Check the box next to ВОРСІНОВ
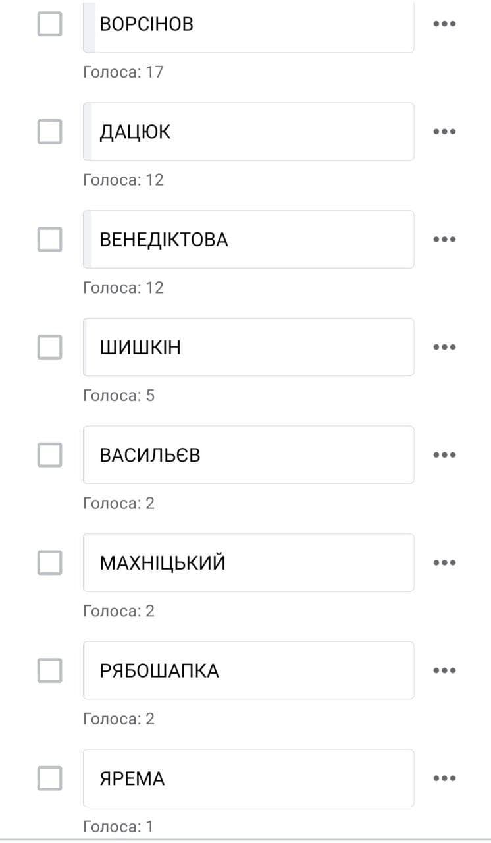Viewport: 491px width, 843px height. (x=49, y=24)
